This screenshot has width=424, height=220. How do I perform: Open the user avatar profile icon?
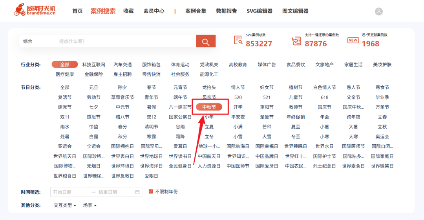378,12
